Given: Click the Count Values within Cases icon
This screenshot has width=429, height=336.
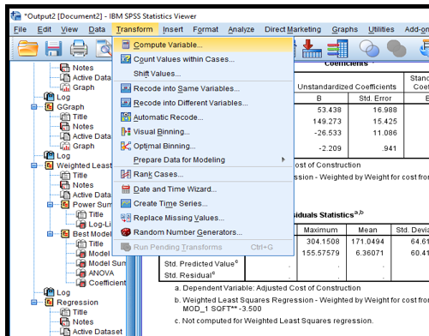Looking at the screenshot, I should coord(126,59).
